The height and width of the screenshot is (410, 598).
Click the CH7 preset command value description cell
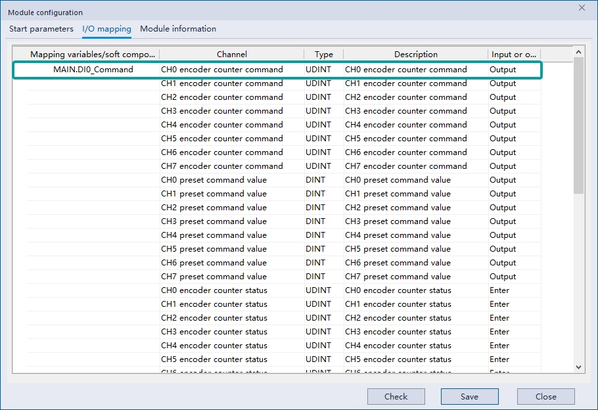tap(416, 277)
